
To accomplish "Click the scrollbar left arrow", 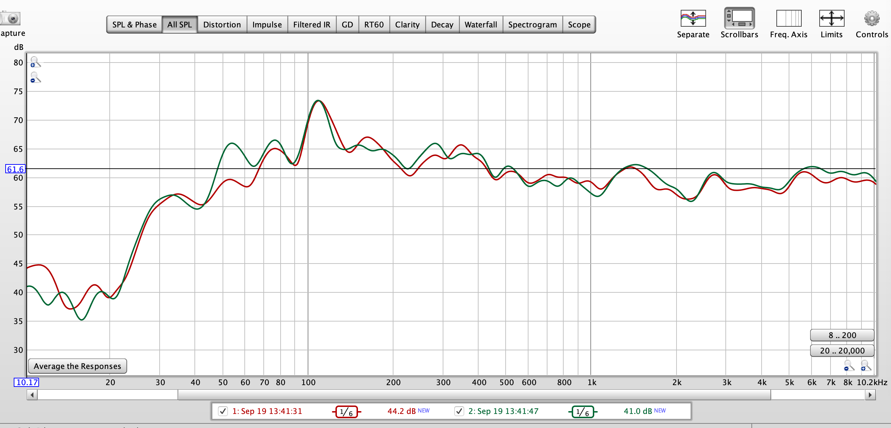I will (x=32, y=395).
